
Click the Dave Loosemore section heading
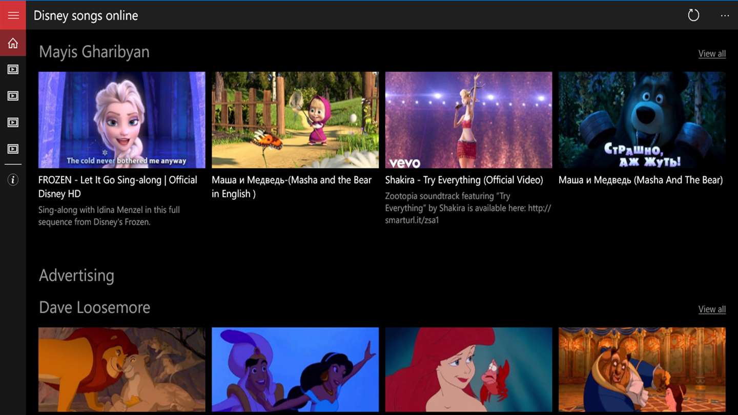tap(95, 307)
